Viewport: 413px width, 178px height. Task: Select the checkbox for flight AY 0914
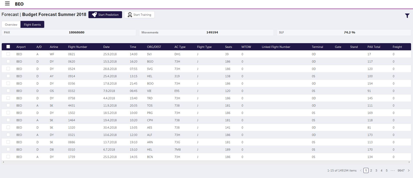(8, 76)
